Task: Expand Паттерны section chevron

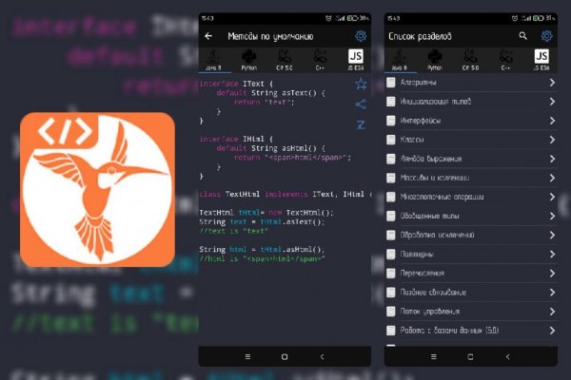Action: click(552, 255)
